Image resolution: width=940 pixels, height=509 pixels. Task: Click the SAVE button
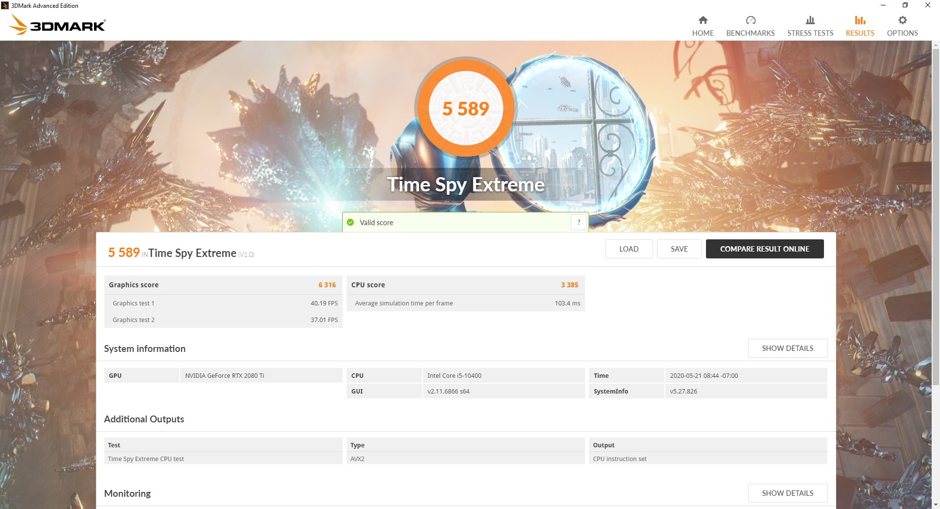679,249
